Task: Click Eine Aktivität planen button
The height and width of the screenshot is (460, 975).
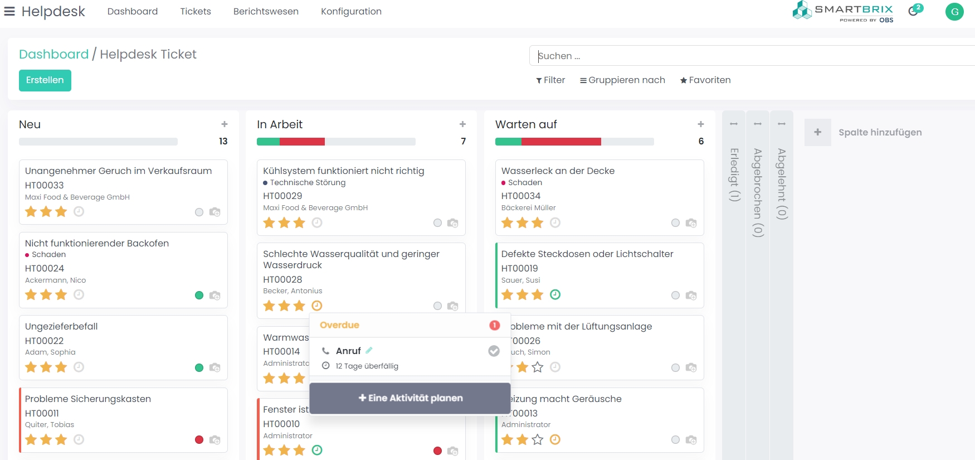Action: pos(410,398)
